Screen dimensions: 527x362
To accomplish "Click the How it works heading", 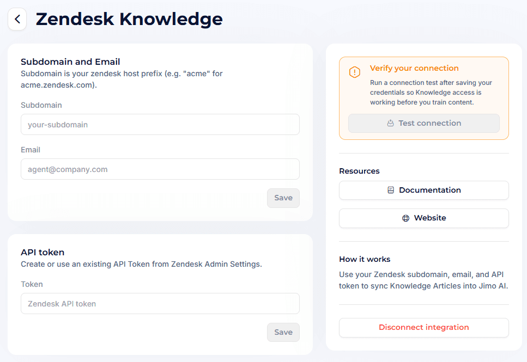I will coord(365,259).
